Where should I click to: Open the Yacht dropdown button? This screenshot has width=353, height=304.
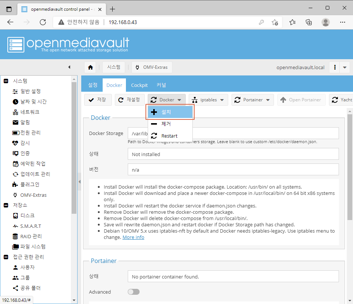[x=341, y=100]
